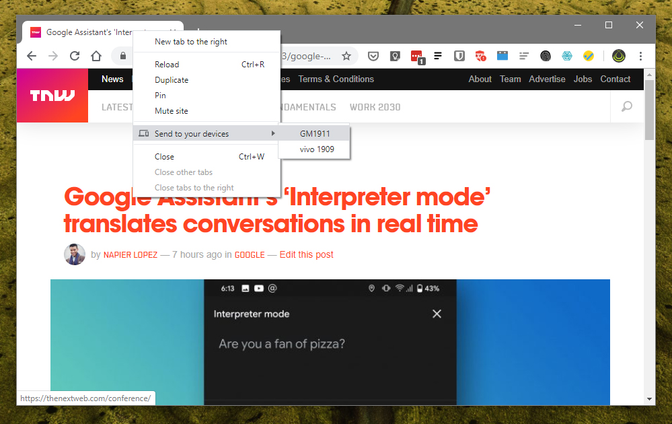Click the Advertise link

point(547,79)
